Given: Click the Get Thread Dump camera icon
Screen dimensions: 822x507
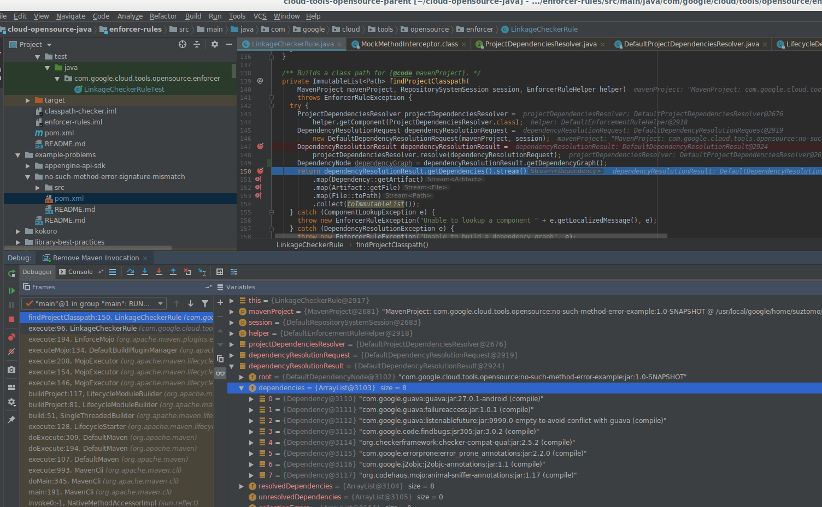Looking at the screenshot, I should 11,370.
